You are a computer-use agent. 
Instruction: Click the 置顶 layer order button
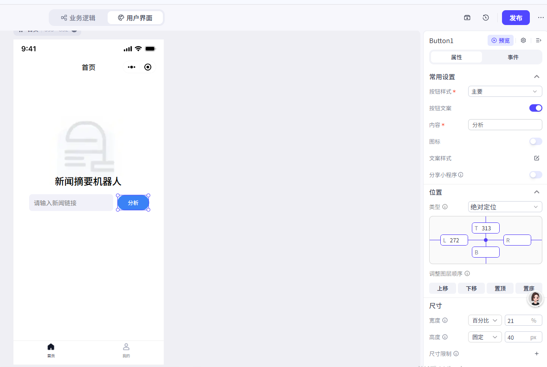coord(500,288)
